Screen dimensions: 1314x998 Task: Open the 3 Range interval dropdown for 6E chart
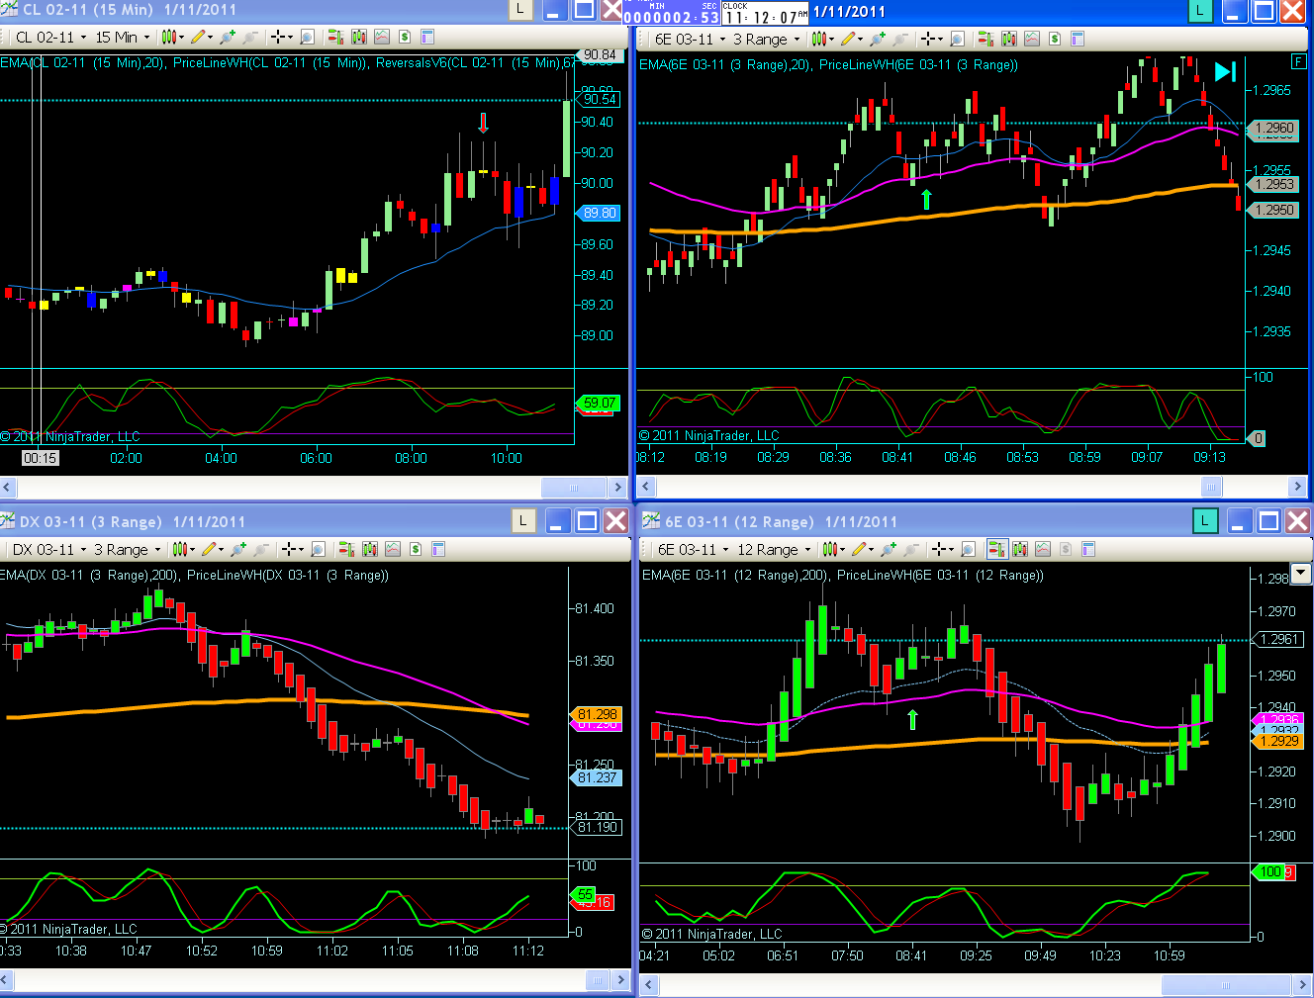pyautogui.click(x=767, y=40)
